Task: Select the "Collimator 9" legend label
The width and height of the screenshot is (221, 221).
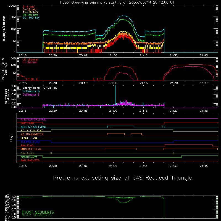Action: (31, 94)
